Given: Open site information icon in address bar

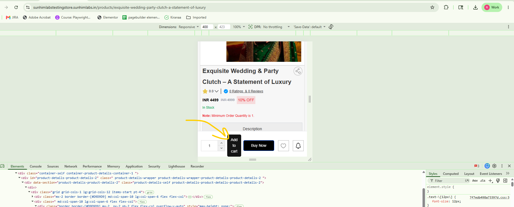Looking at the screenshot, I should (28, 7).
